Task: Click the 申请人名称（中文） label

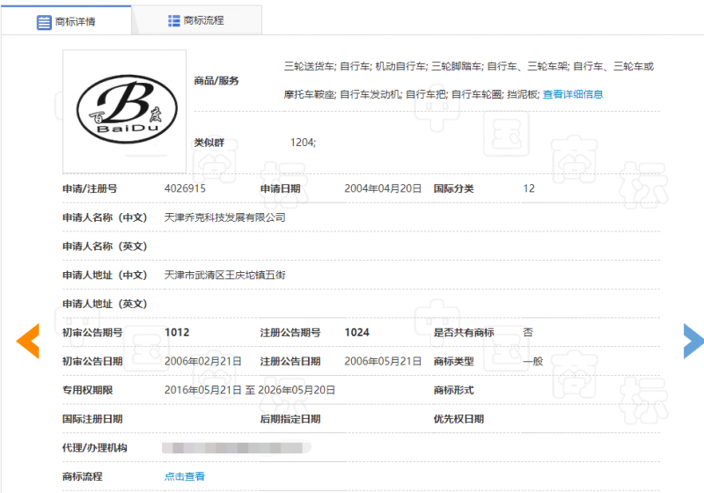Action: [105, 217]
